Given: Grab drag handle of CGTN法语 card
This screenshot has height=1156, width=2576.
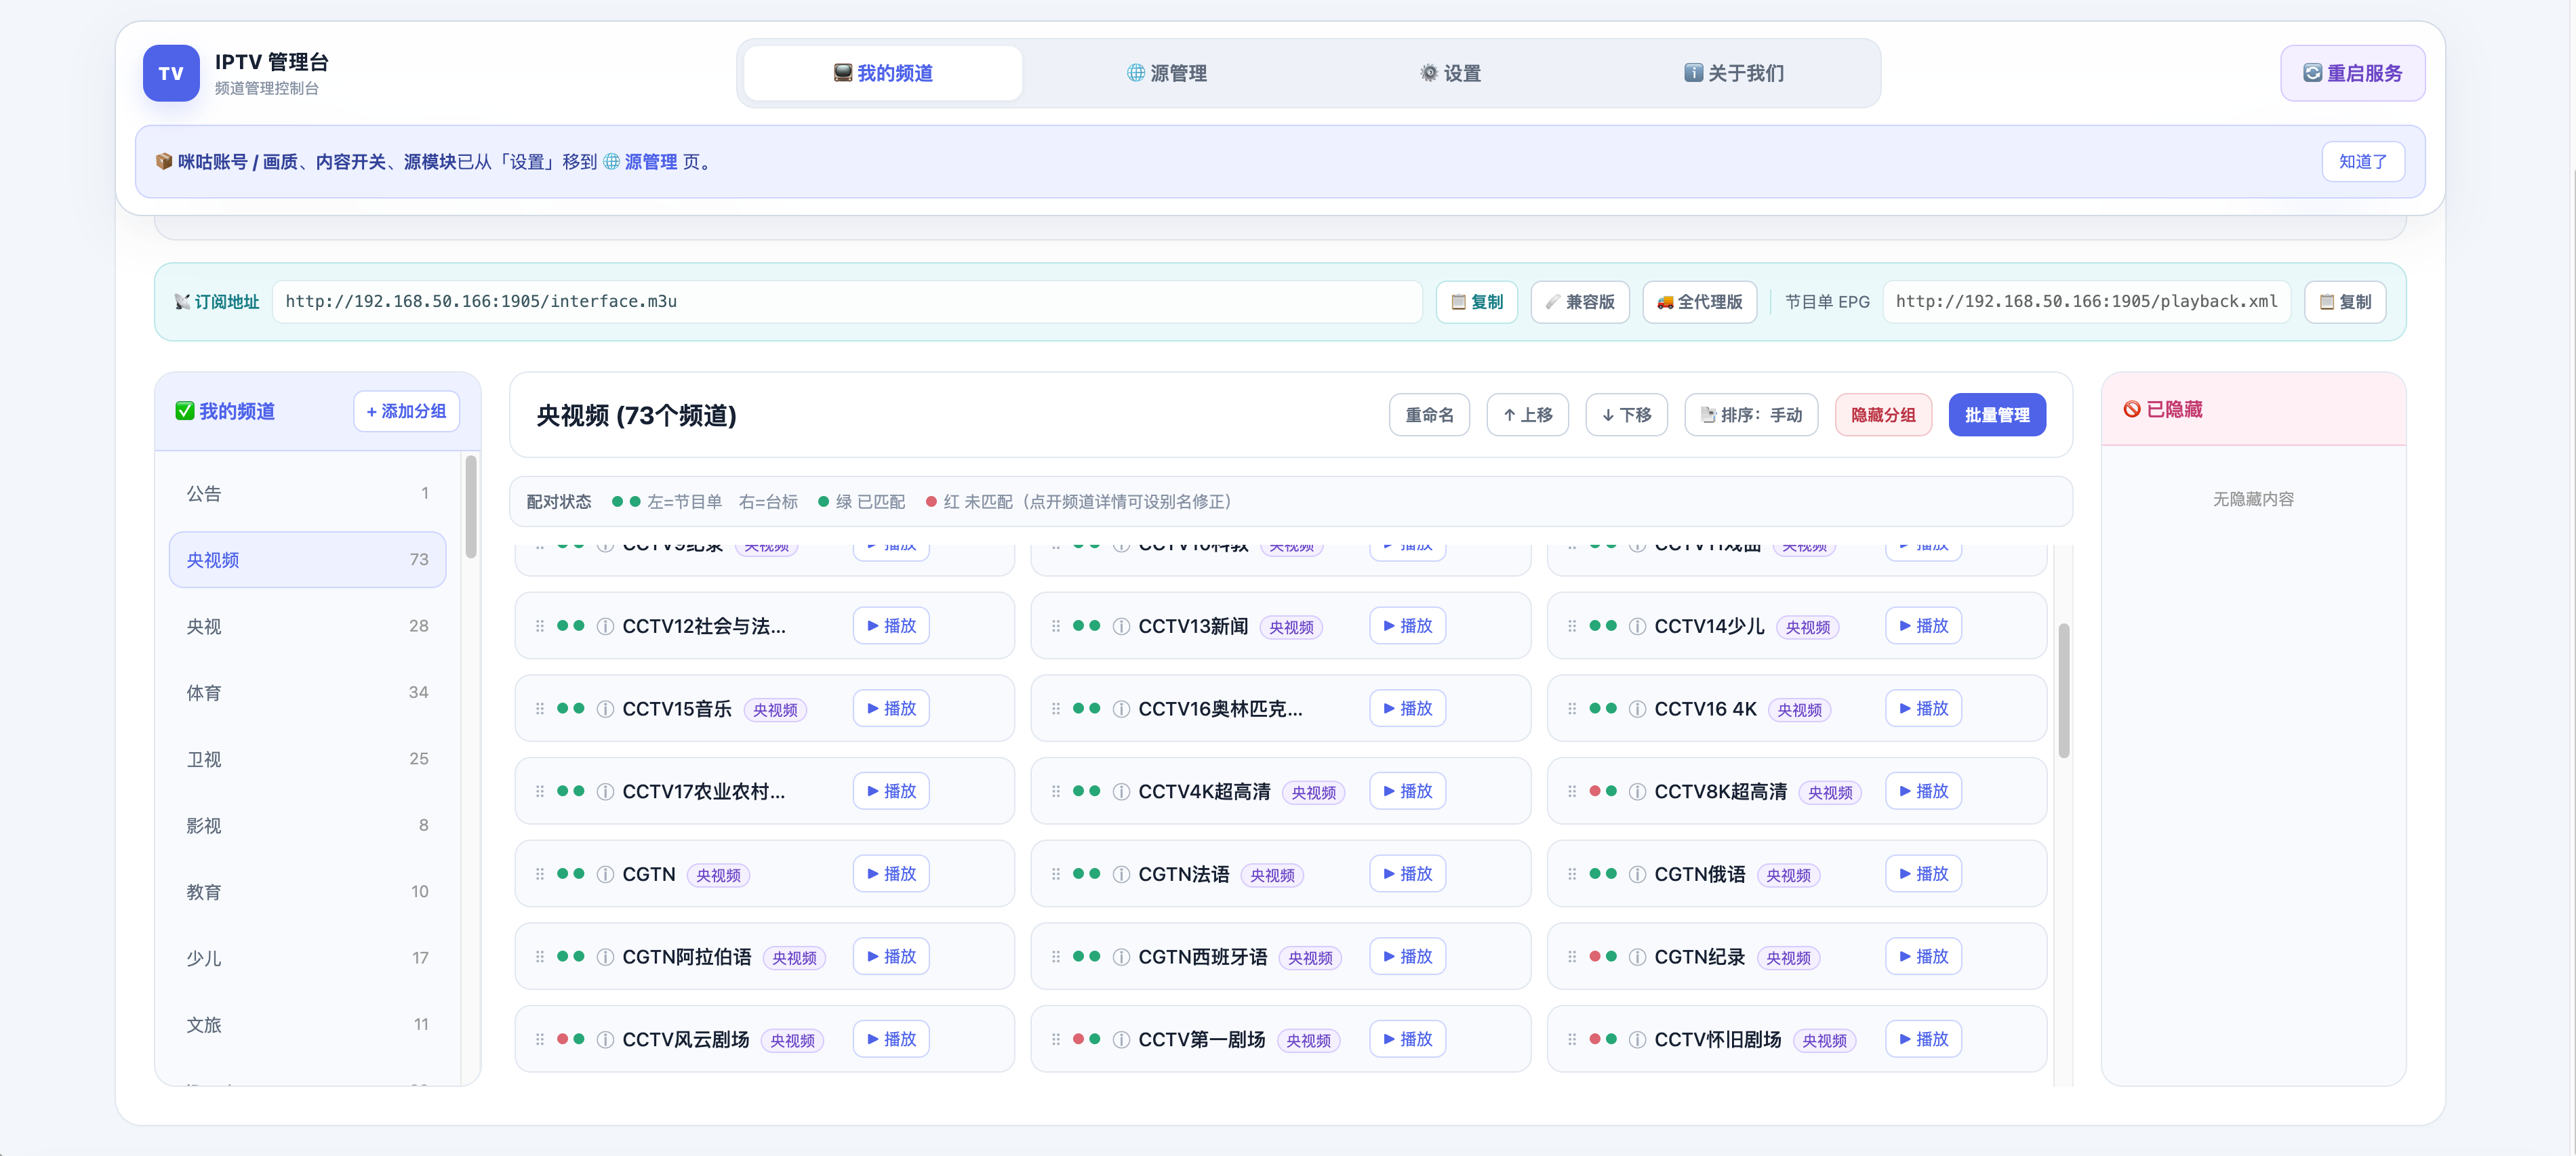Looking at the screenshot, I should coord(1056,874).
